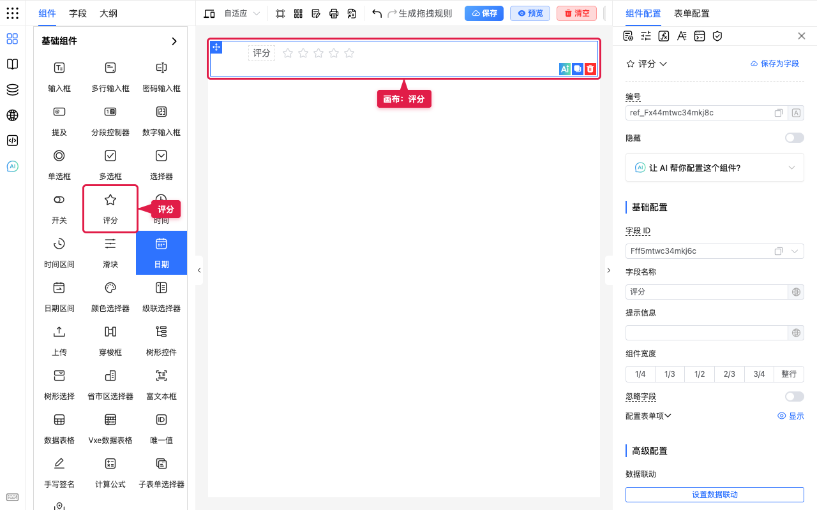
Task: Click the teal A icon on canvas component
Action: pos(565,69)
